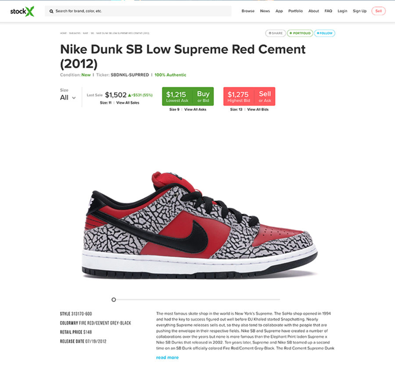Add shoe to Portfolio with plus button
395x367 pixels.
click(300, 33)
